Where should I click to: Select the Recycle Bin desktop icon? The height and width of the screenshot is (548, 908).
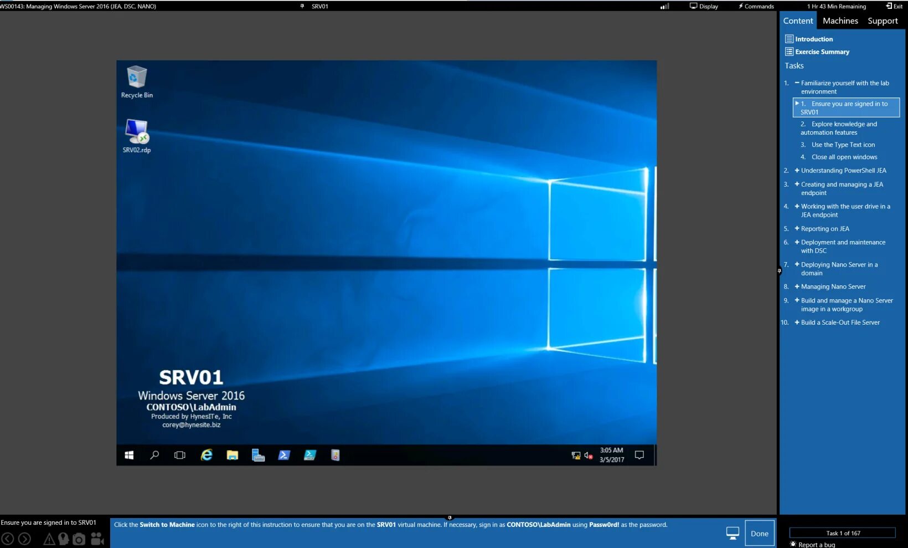pyautogui.click(x=137, y=82)
